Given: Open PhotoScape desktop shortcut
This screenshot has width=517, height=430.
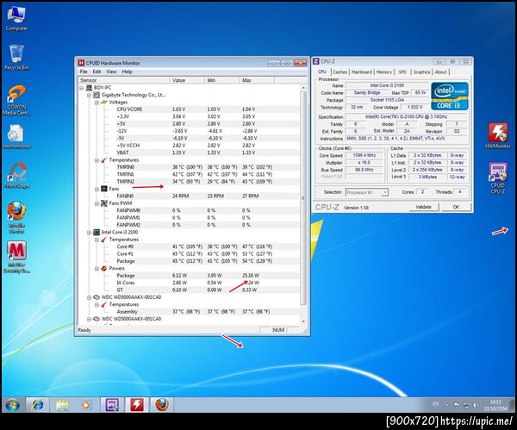Looking at the screenshot, I should 16,176.
